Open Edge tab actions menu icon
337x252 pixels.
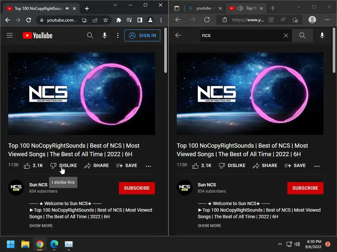(177, 8)
